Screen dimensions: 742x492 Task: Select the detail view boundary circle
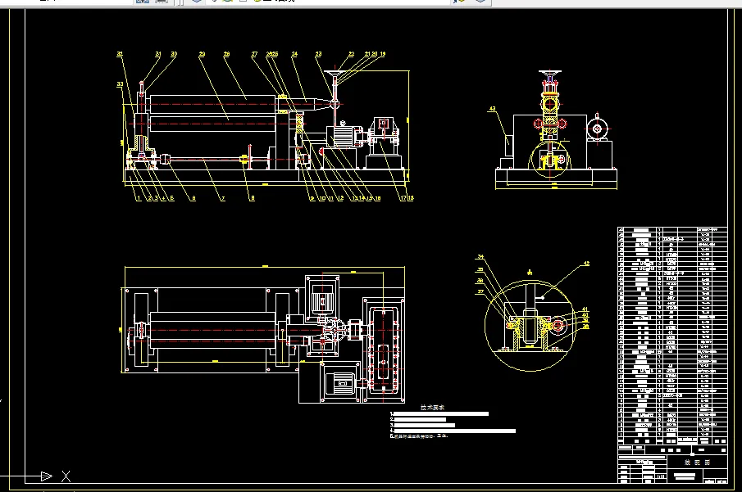pyautogui.click(x=529, y=326)
